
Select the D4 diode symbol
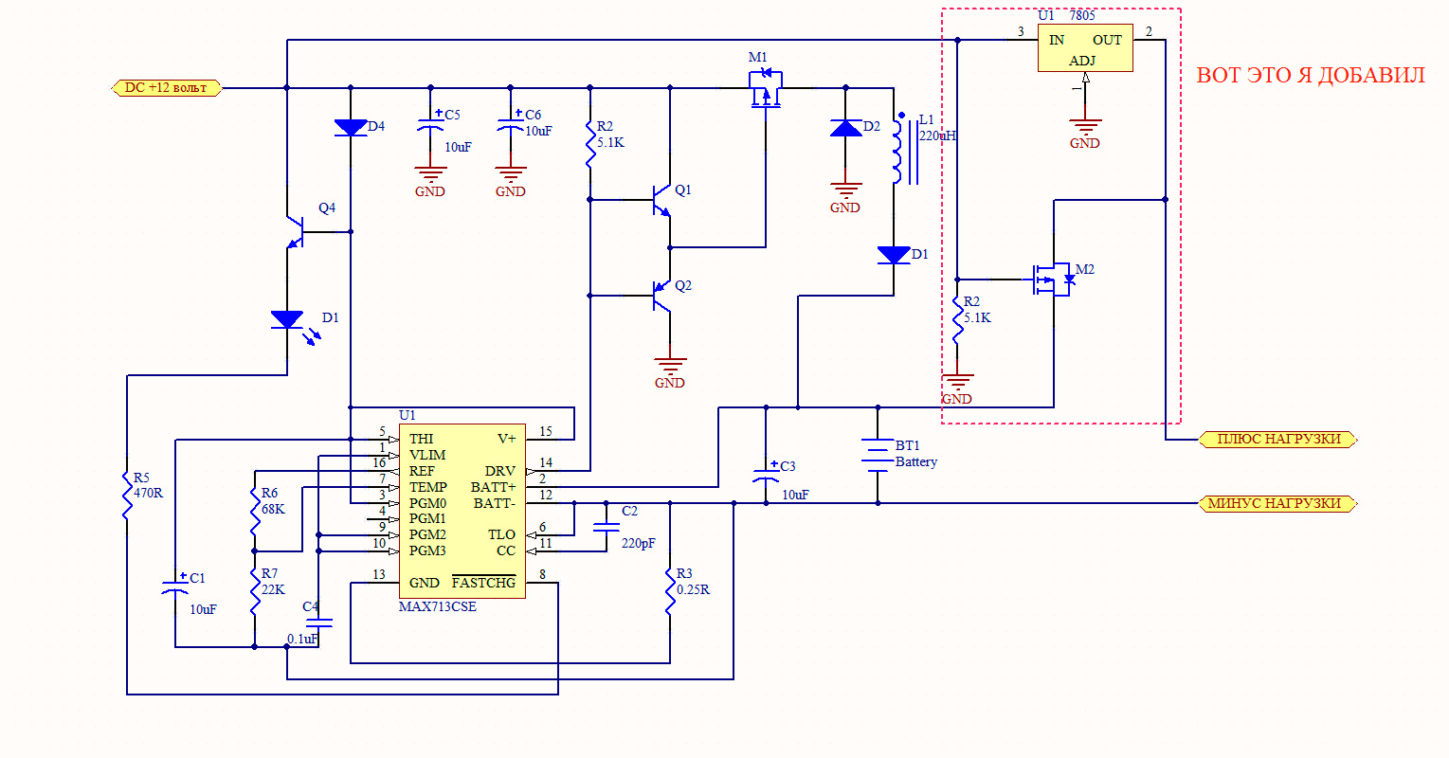(351, 127)
